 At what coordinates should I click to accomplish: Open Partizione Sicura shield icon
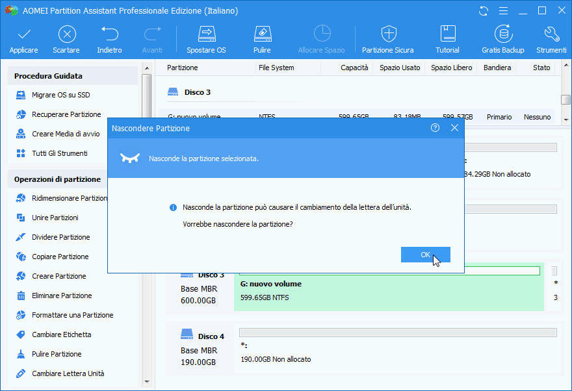388,40
